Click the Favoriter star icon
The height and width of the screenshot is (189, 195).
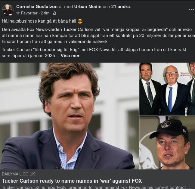tap(18, 13)
